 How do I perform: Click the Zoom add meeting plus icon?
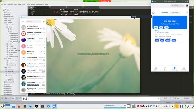coord(187,12)
